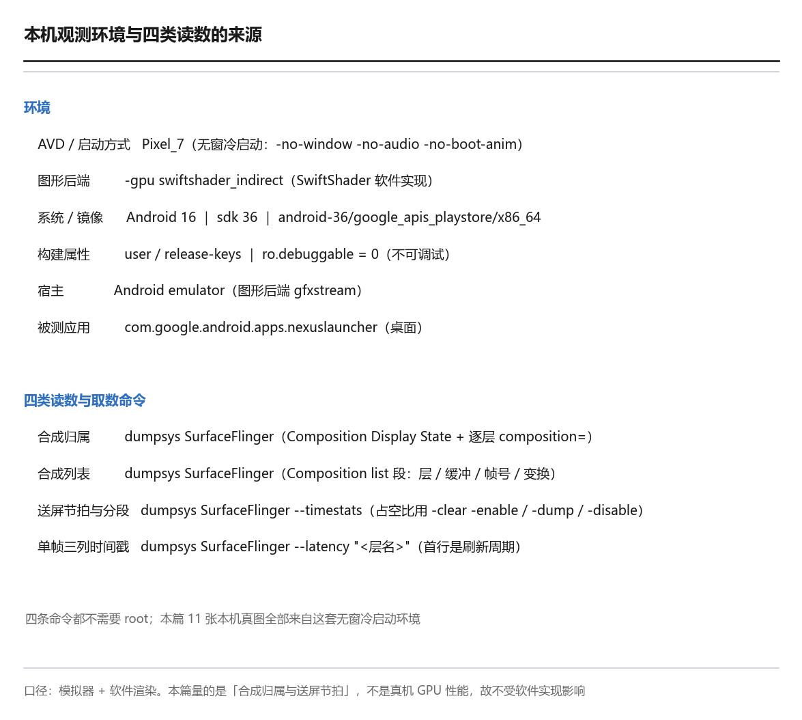Viewport: 802px width, 720px height.
Task: Click the Composition Display State command text
Action: pos(358,437)
